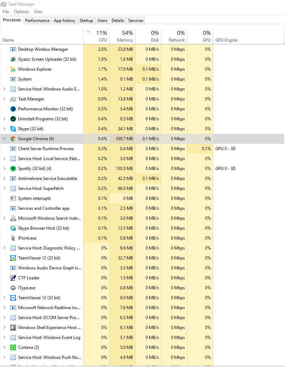
Task: Open the View menu
Action: tap(38, 12)
